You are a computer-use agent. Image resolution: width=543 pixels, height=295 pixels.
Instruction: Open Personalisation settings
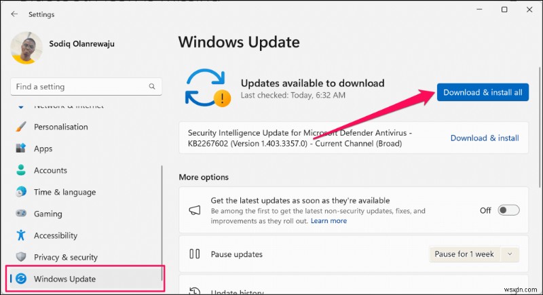point(61,127)
